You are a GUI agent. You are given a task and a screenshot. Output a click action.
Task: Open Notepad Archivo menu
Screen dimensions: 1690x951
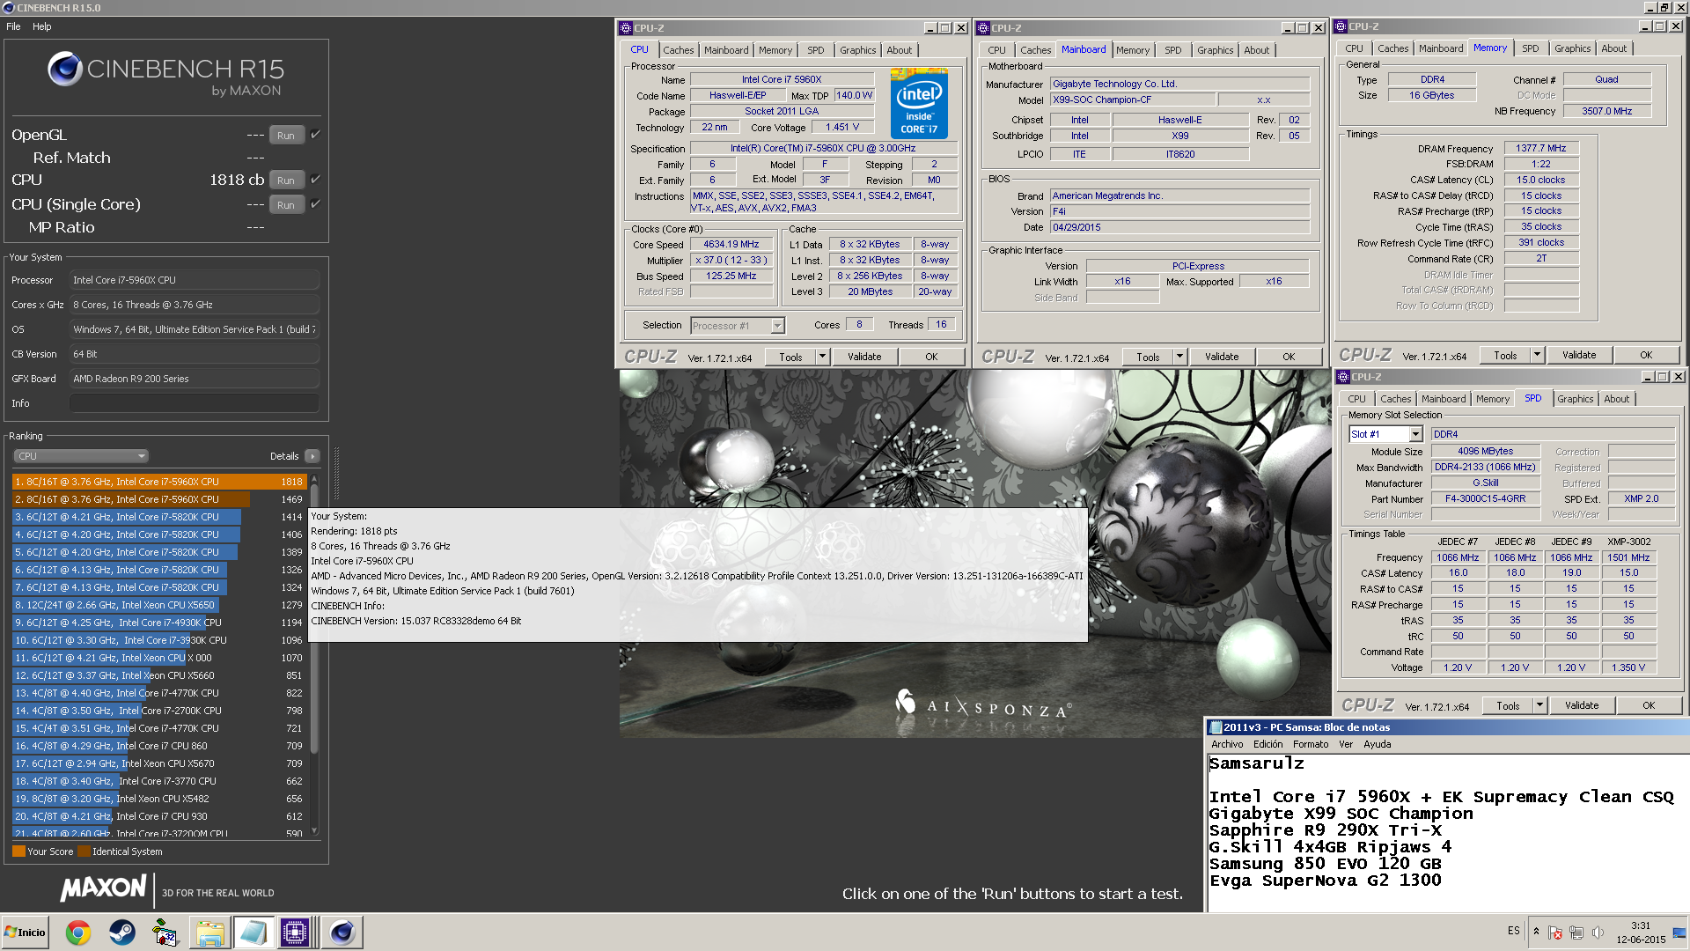(1227, 744)
